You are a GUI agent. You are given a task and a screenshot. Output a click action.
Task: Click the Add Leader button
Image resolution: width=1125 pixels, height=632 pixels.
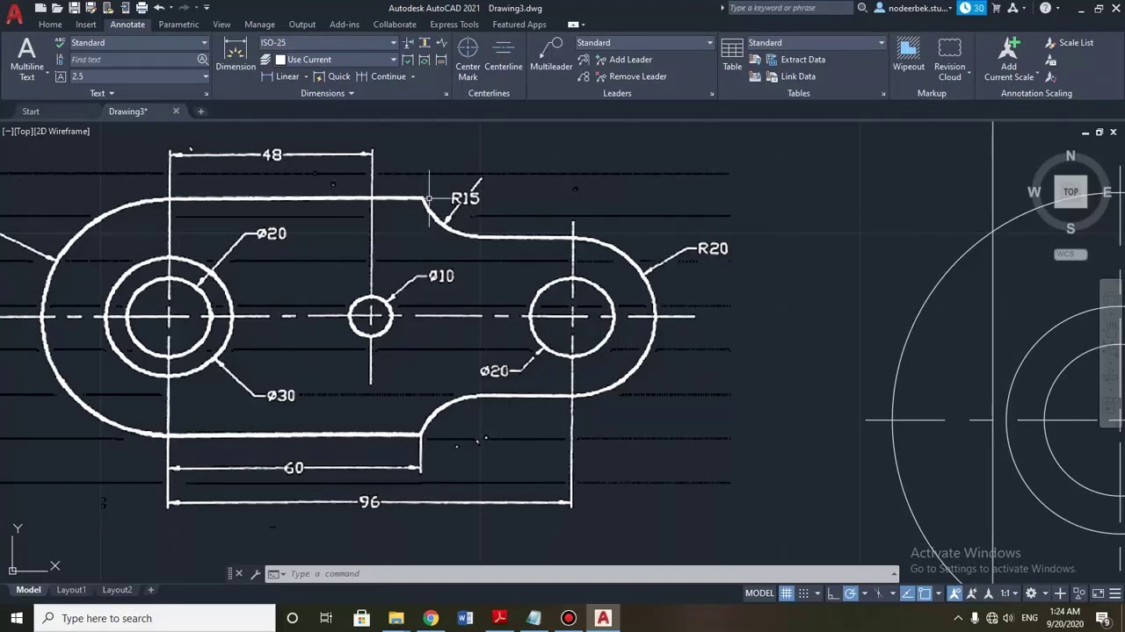[x=622, y=60]
